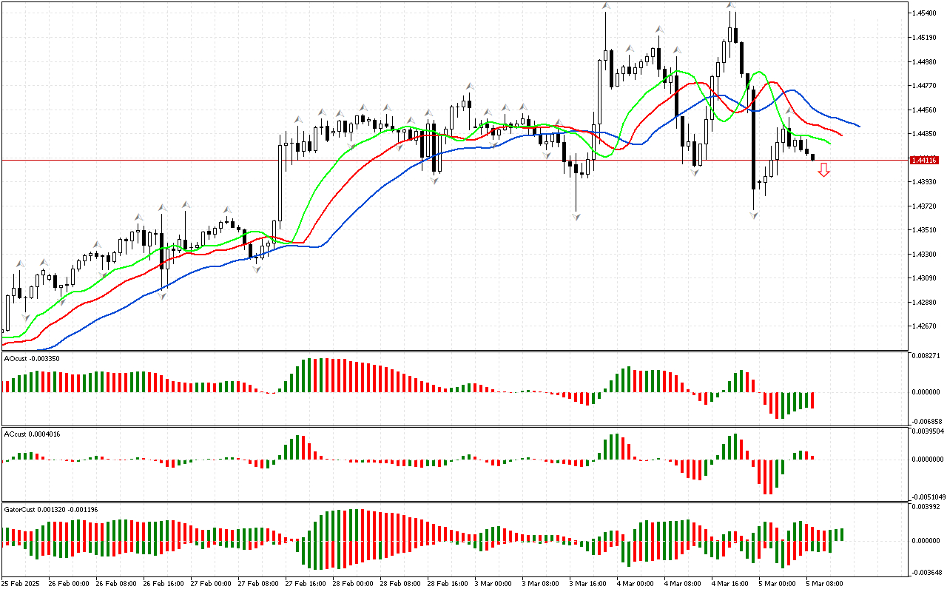Screen dimensions: 947x592
Task: Click price scale value 1.43720
Action: pos(924,206)
